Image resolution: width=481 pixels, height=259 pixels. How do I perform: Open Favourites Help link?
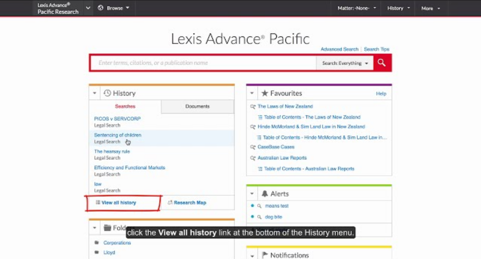tap(381, 94)
